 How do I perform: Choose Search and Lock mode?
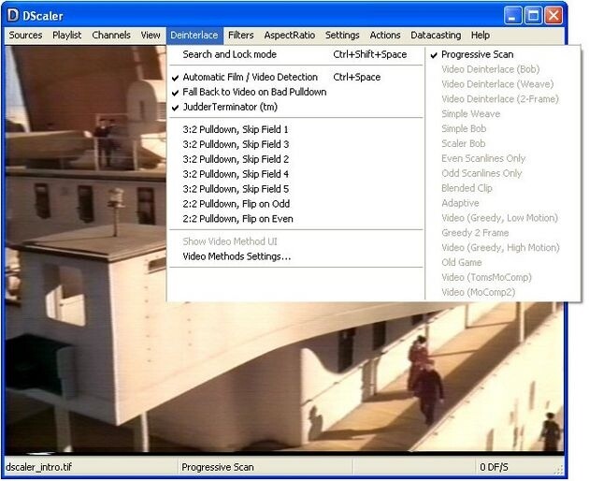coord(229,54)
